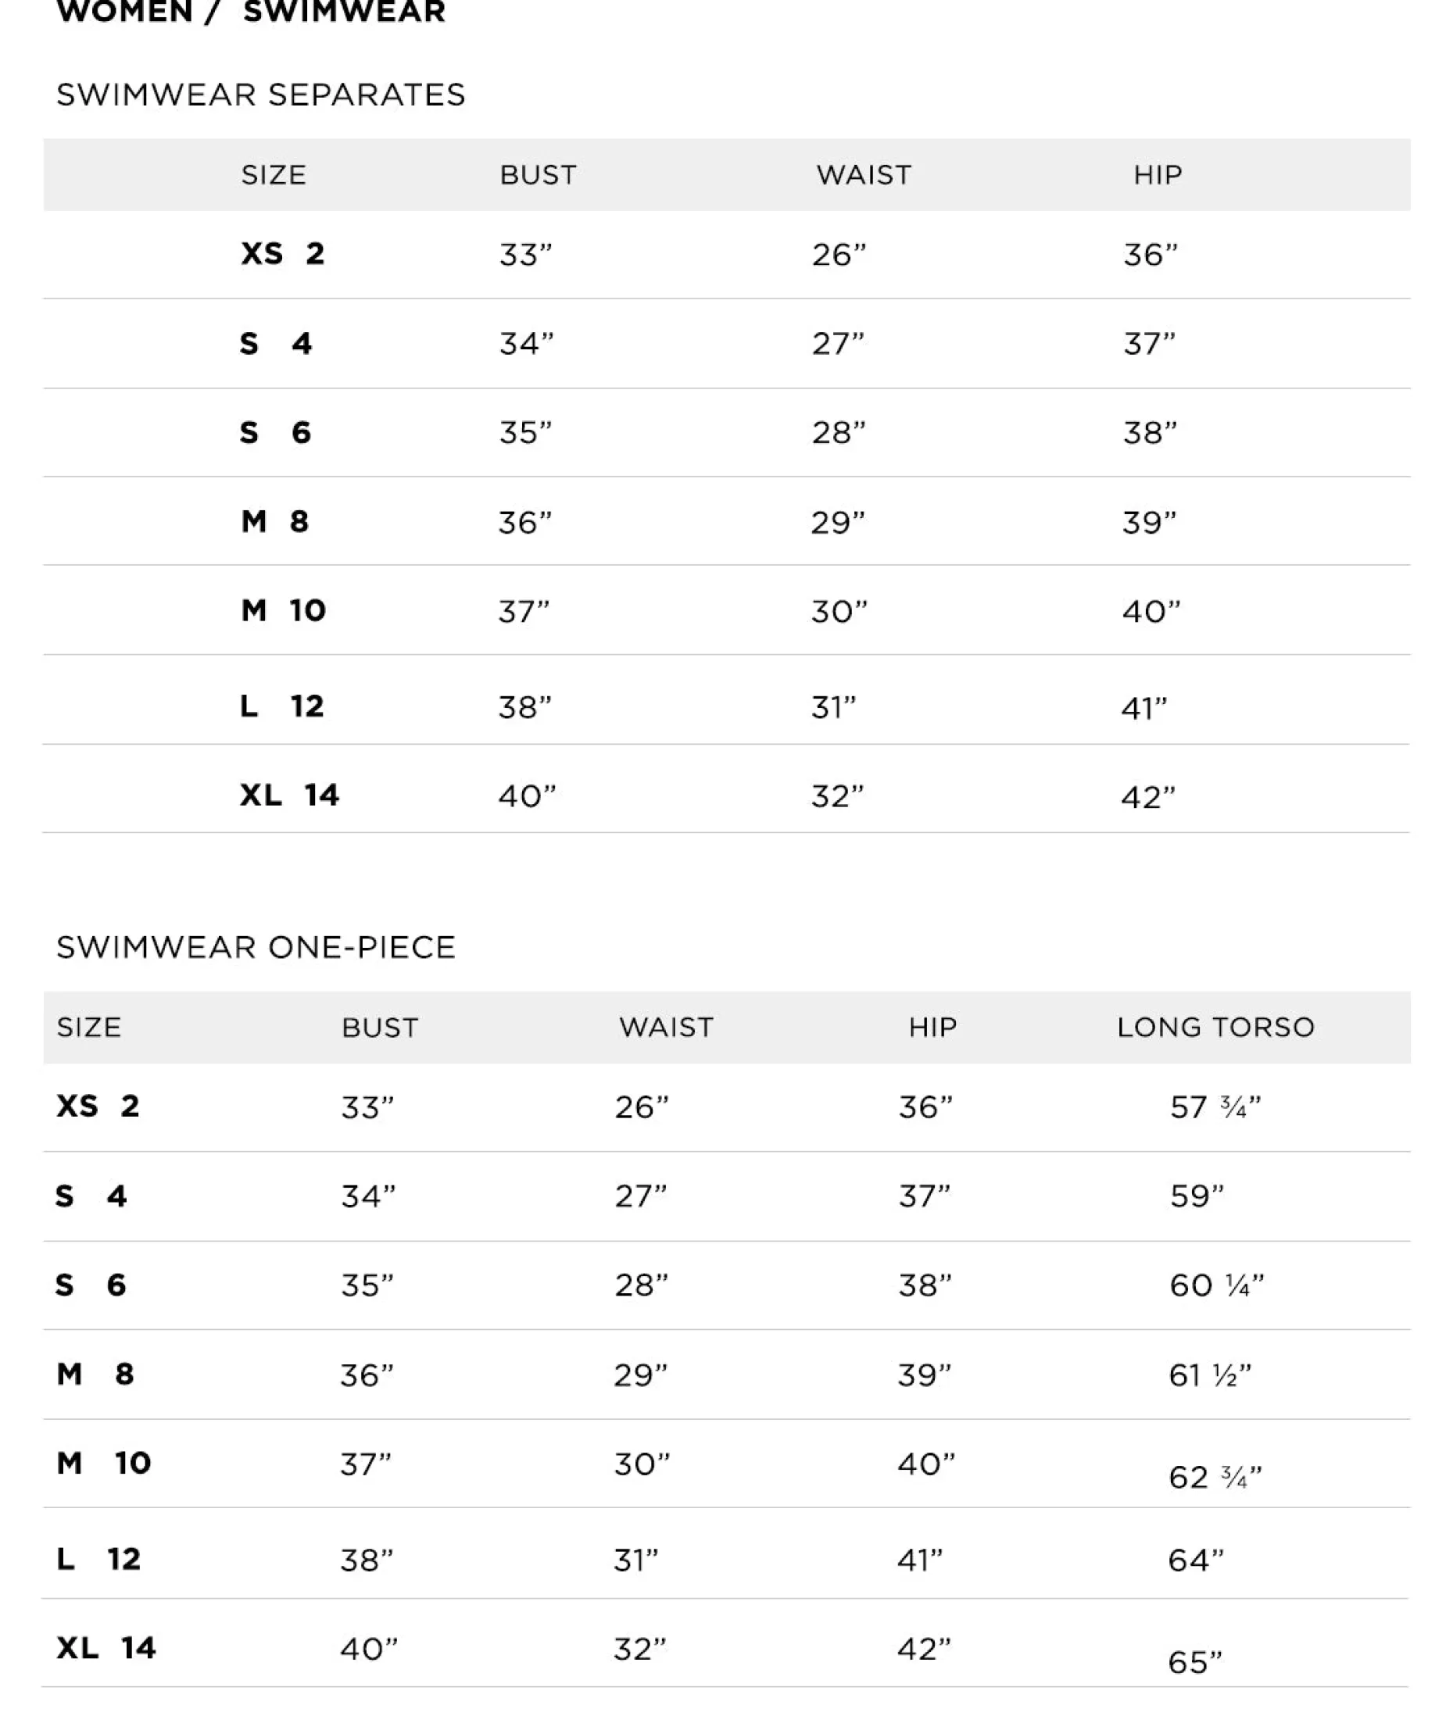The height and width of the screenshot is (1723, 1453).
Task: Click the SWIMWEAR breadcrumb link
Action: (343, 12)
